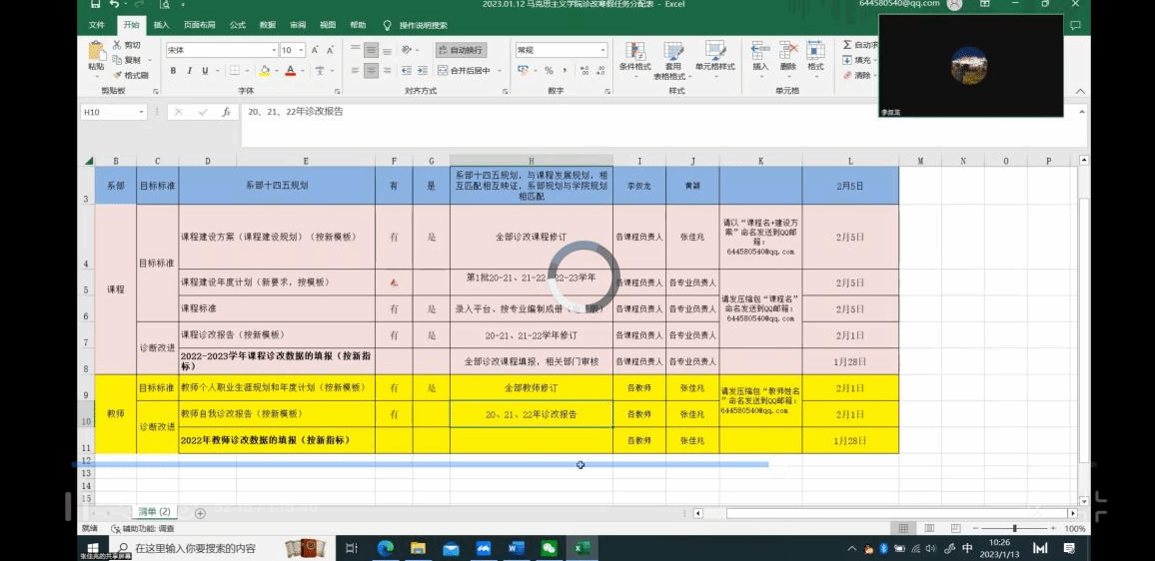Switch to the Insert (插入) tab
Screen dimensions: 1155x561
point(161,25)
